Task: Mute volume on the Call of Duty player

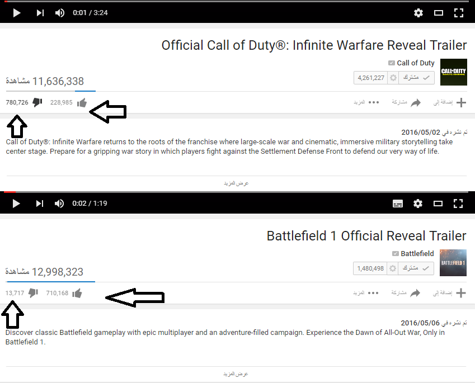Action: (x=60, y=13)
